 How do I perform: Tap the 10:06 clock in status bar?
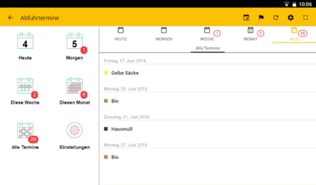click(x=305, y=4)
